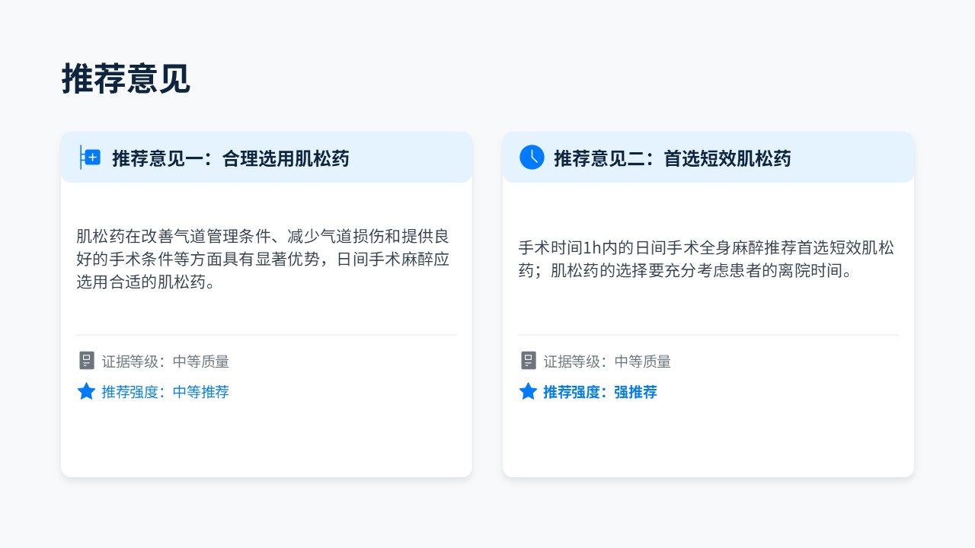This screenshot has height=548, width=975.
Task: Click the bold blue 推荐强度：强推荐 label
Action: (x=599, y=392)
